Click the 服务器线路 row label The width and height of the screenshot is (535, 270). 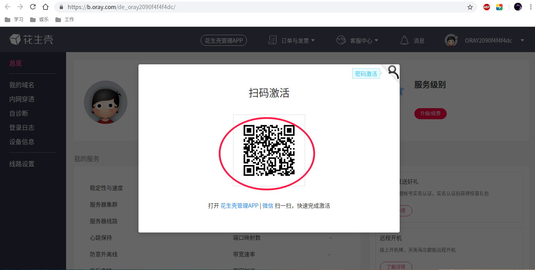[104, 221]
